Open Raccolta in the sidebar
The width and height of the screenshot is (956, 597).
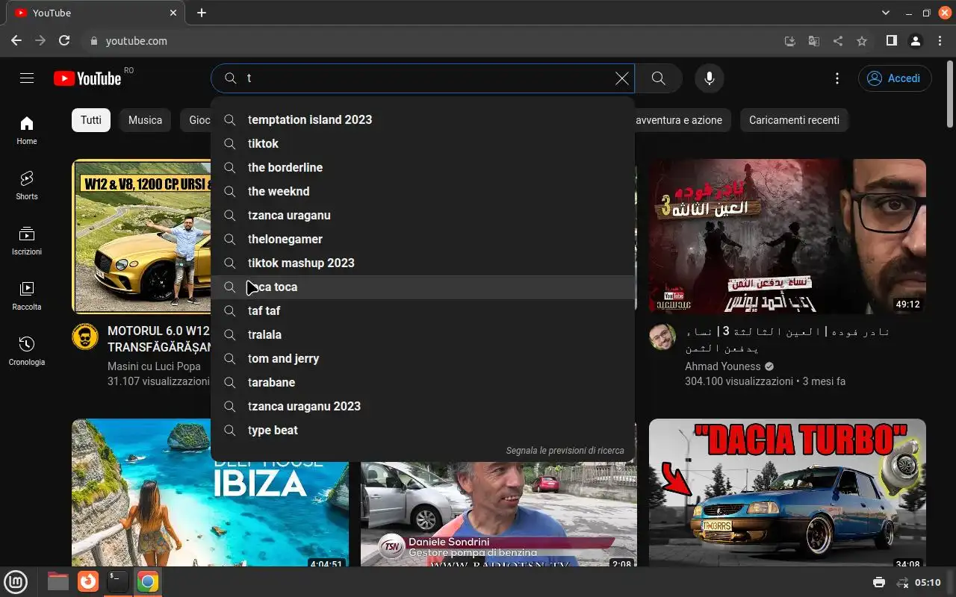[x=27, y=296]
